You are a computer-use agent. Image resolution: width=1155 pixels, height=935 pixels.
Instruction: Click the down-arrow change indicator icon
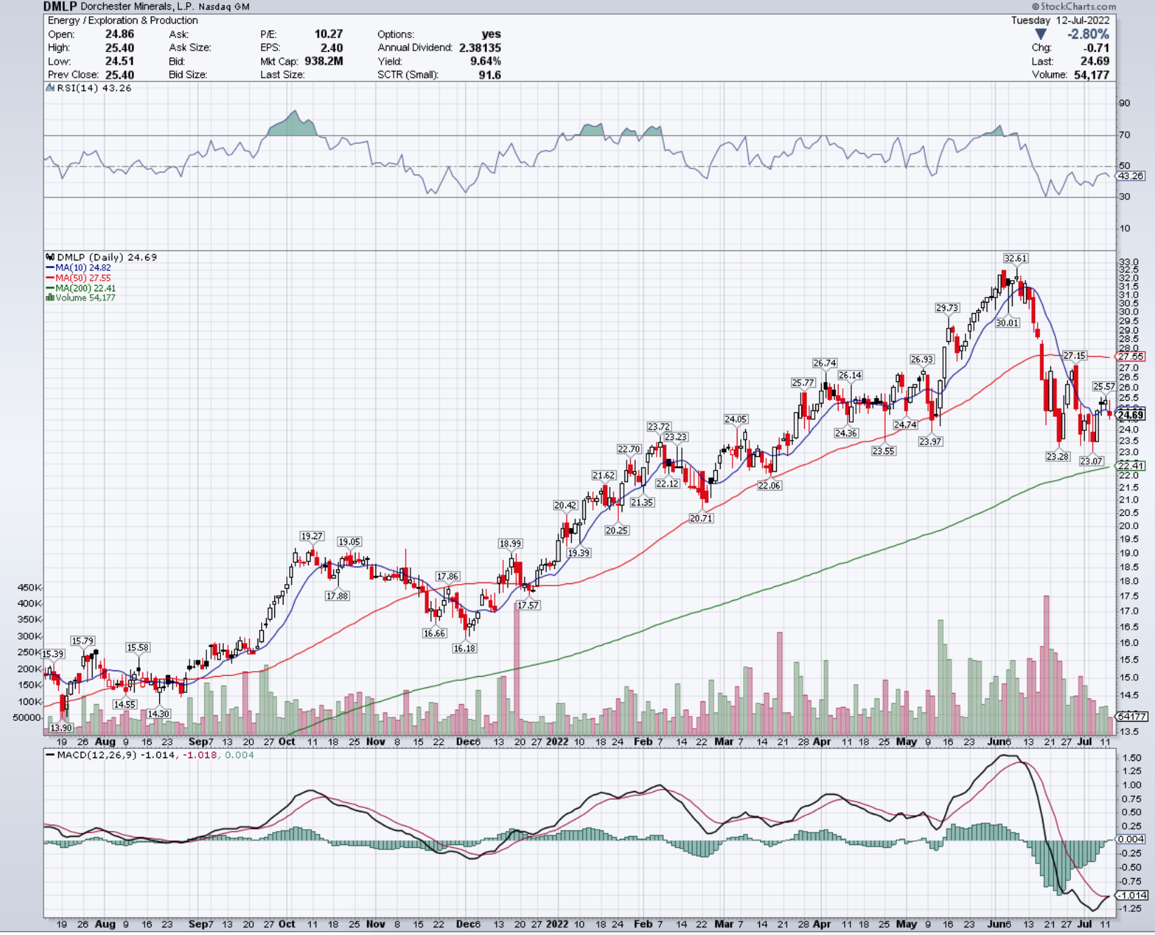(1041, 34)
